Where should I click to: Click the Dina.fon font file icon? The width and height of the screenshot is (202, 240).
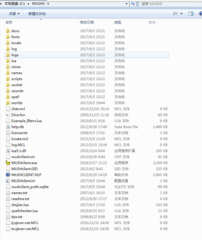8,115
